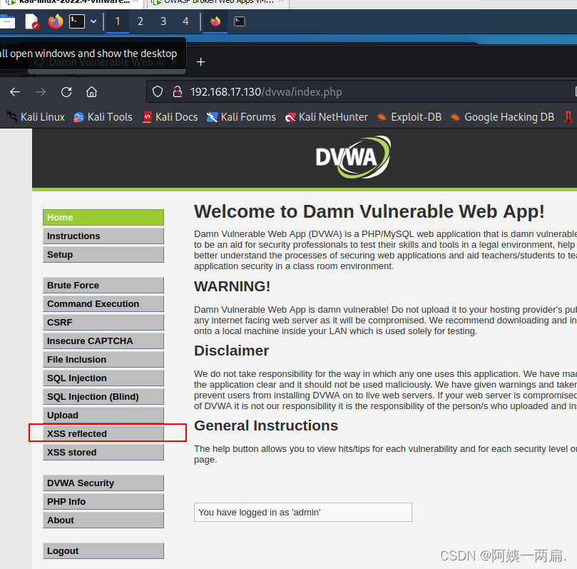Open the Brute Force exercise
This screenshot has width=577, height=569.
pos(103,286)
